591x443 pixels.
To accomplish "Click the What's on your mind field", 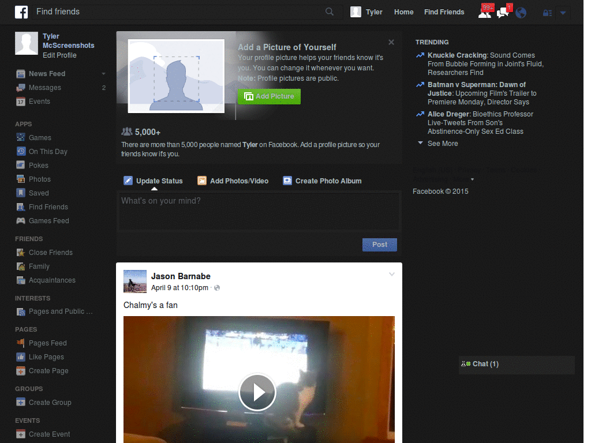I will (x=259, y=211).
